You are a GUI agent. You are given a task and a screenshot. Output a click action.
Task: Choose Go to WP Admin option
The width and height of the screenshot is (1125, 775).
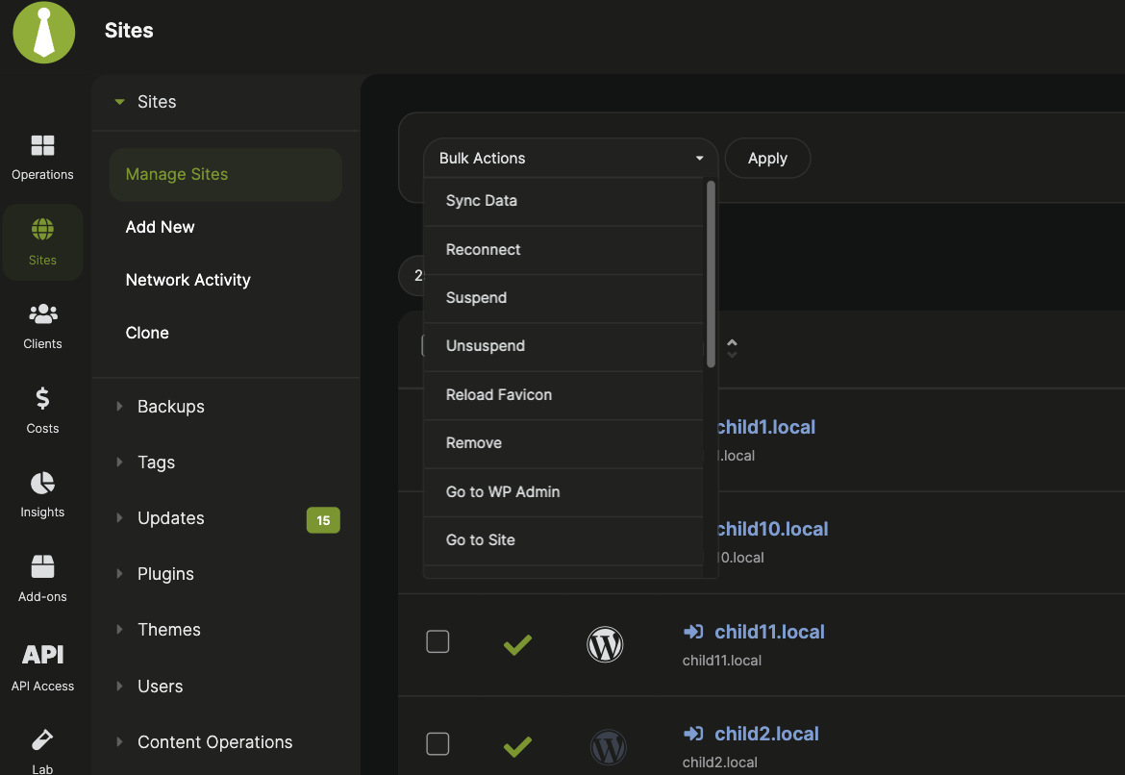tap(563, 491)
